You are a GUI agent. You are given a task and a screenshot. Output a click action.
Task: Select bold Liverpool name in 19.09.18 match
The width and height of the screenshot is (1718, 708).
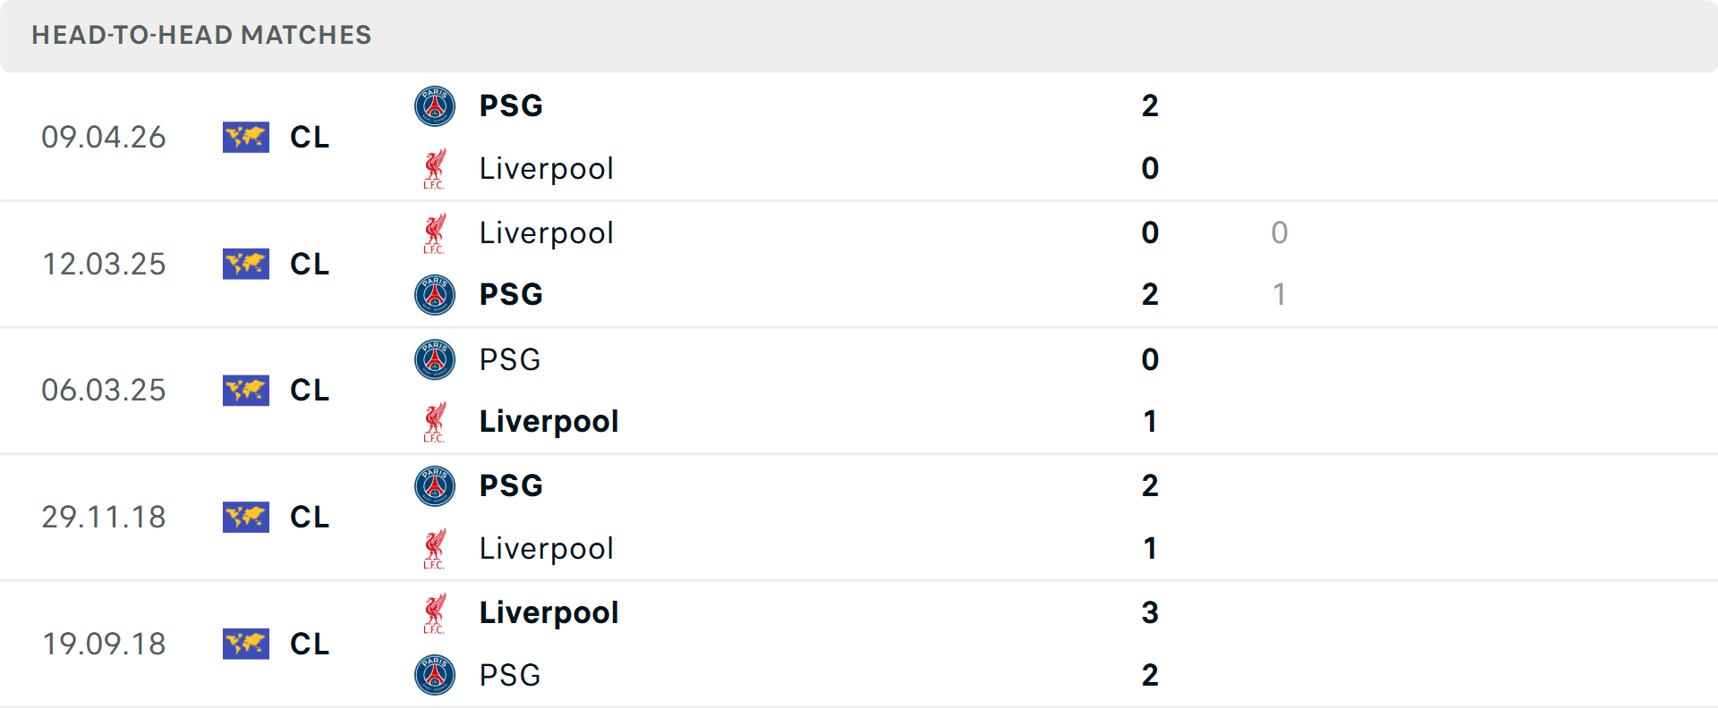[x=549, y=612]
